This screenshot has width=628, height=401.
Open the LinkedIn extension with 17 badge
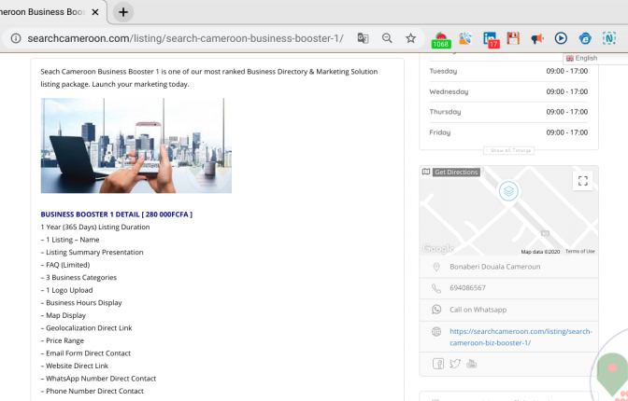[491, 40]
